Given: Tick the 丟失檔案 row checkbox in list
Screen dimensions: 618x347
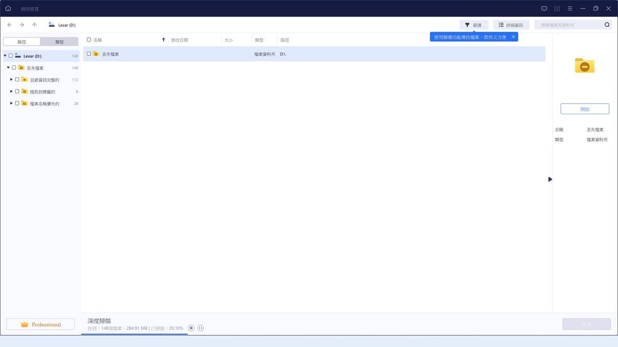Looking at the screenshot, I should [x=89, y=54].
